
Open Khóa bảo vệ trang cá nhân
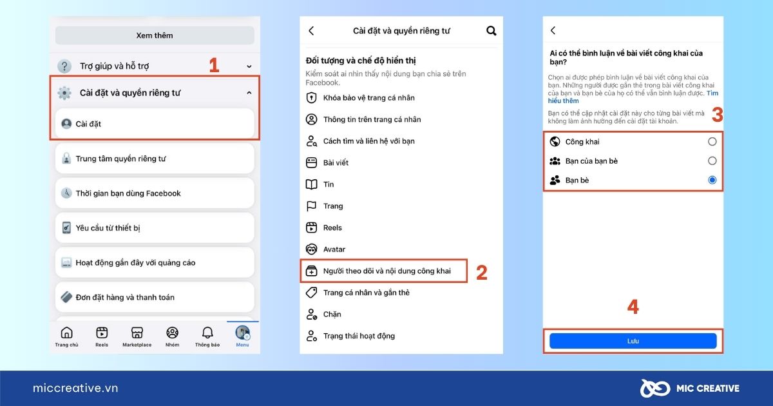(x=400, y=98)
